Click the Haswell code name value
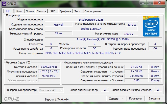 [x=58, y=25]
